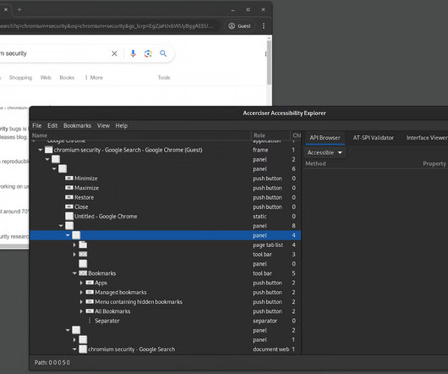
Task: Open the Accessible interface dropdown
Action: [x=325, y=152]
